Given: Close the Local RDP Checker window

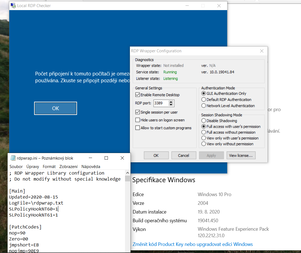Looking at the screenshot, I should 219,6.
